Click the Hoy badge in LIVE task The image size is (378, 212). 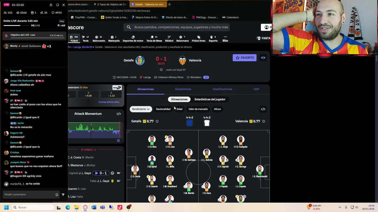pyautogui.click(x=62, y=21)
